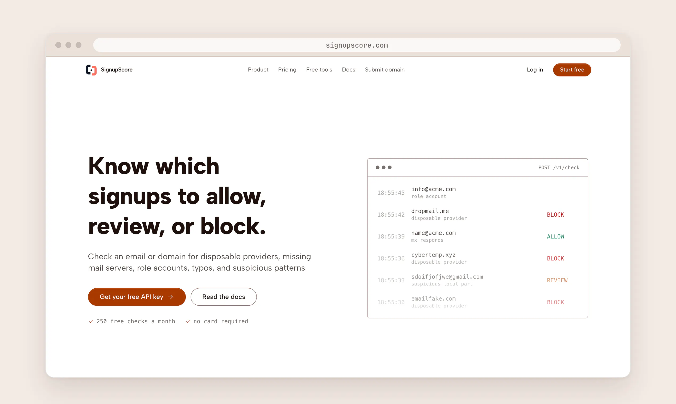
Task: Click the Read the docs button
Action: tap(224, 297)
